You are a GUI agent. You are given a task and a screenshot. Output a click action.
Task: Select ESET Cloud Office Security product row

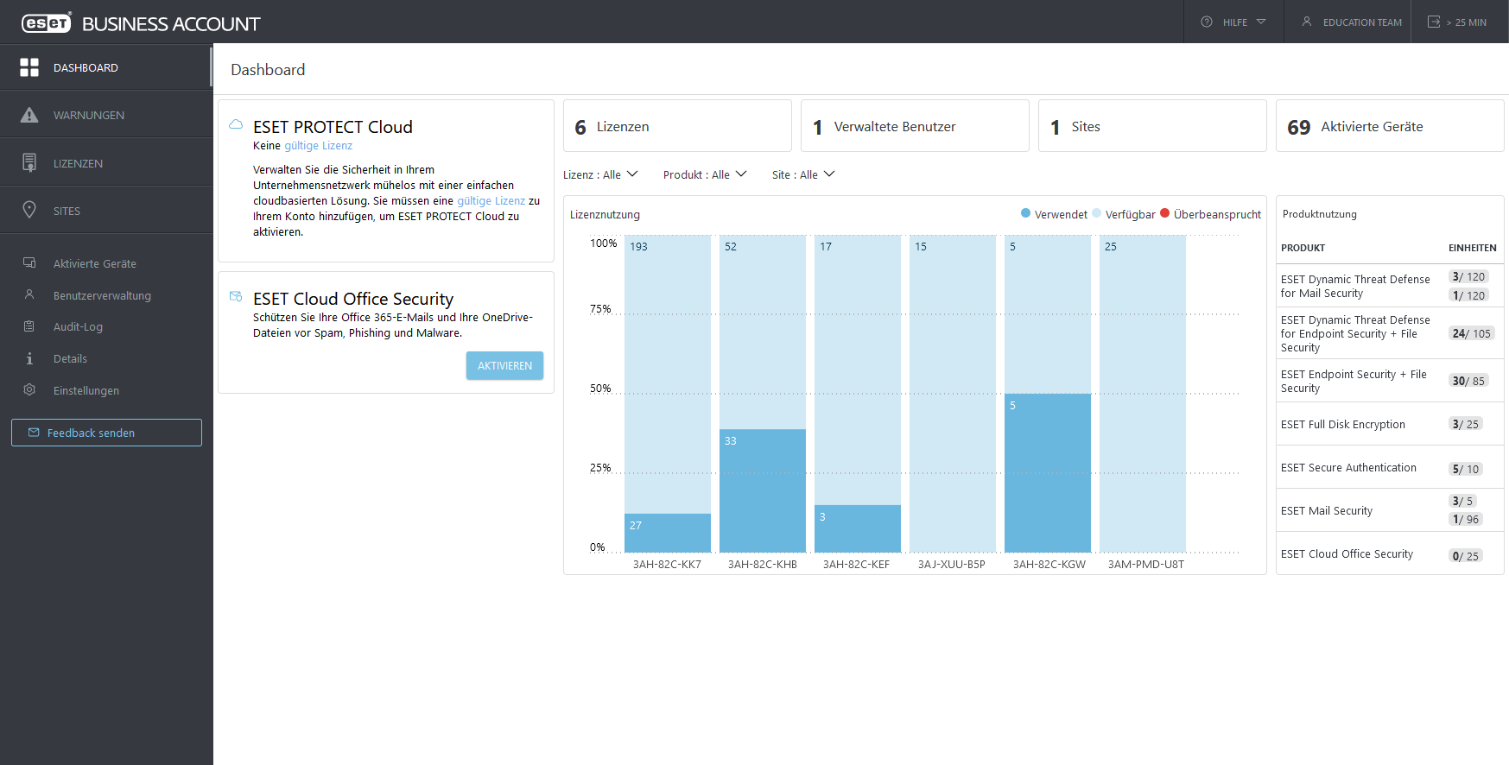(x=1390, y=553)
